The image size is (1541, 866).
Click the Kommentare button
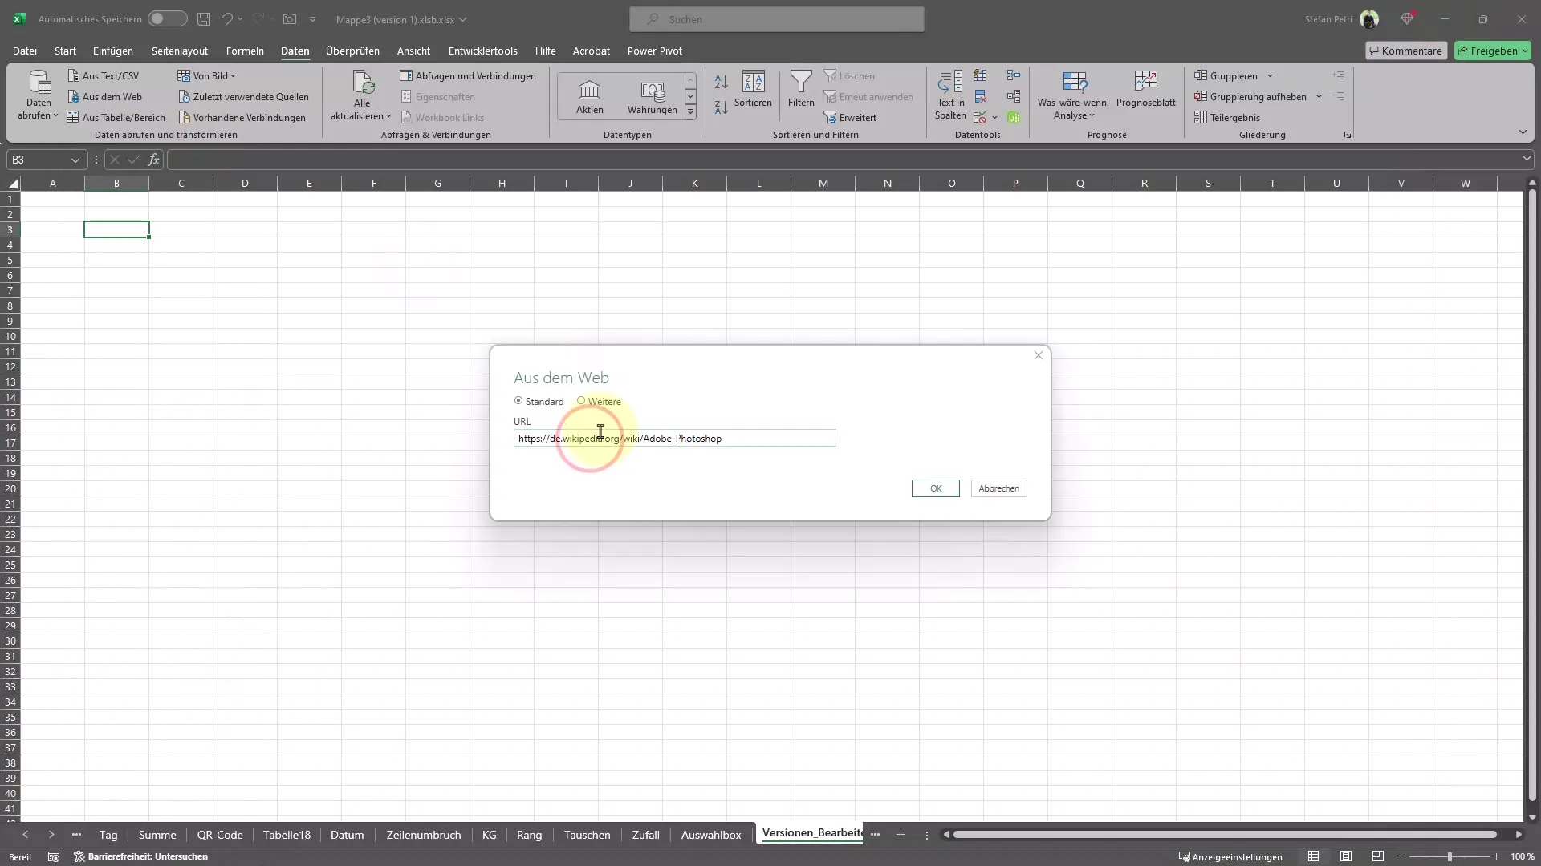(1405, 51)
